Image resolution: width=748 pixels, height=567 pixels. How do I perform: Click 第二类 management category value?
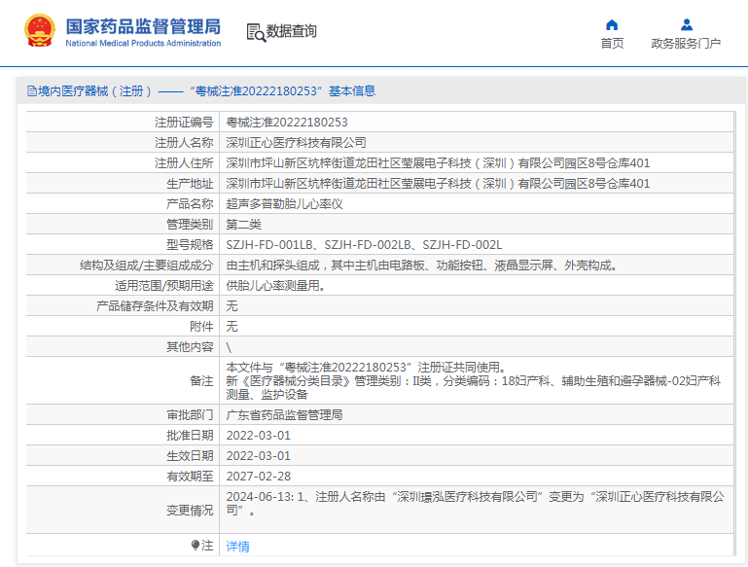coord(243,225)
